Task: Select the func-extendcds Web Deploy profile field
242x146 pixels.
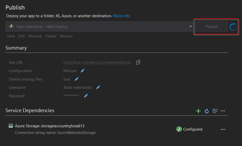Action: tap(99, 26)
